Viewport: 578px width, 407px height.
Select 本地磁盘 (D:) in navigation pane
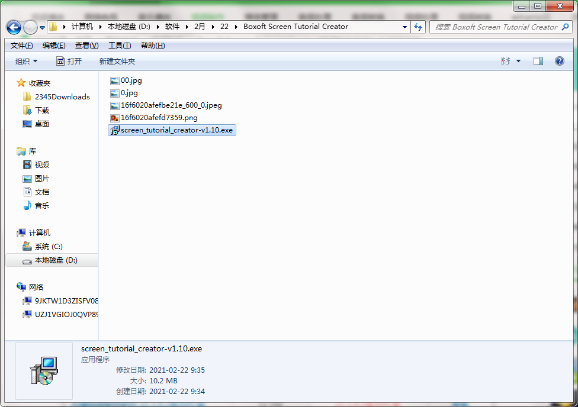click(56, 260)
